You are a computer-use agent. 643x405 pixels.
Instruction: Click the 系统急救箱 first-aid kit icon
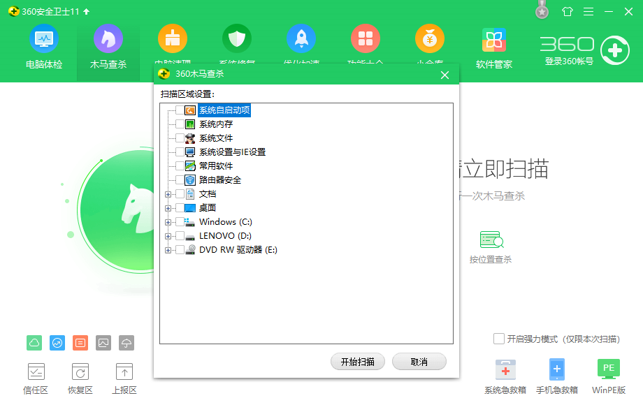(x=506, y=369)
